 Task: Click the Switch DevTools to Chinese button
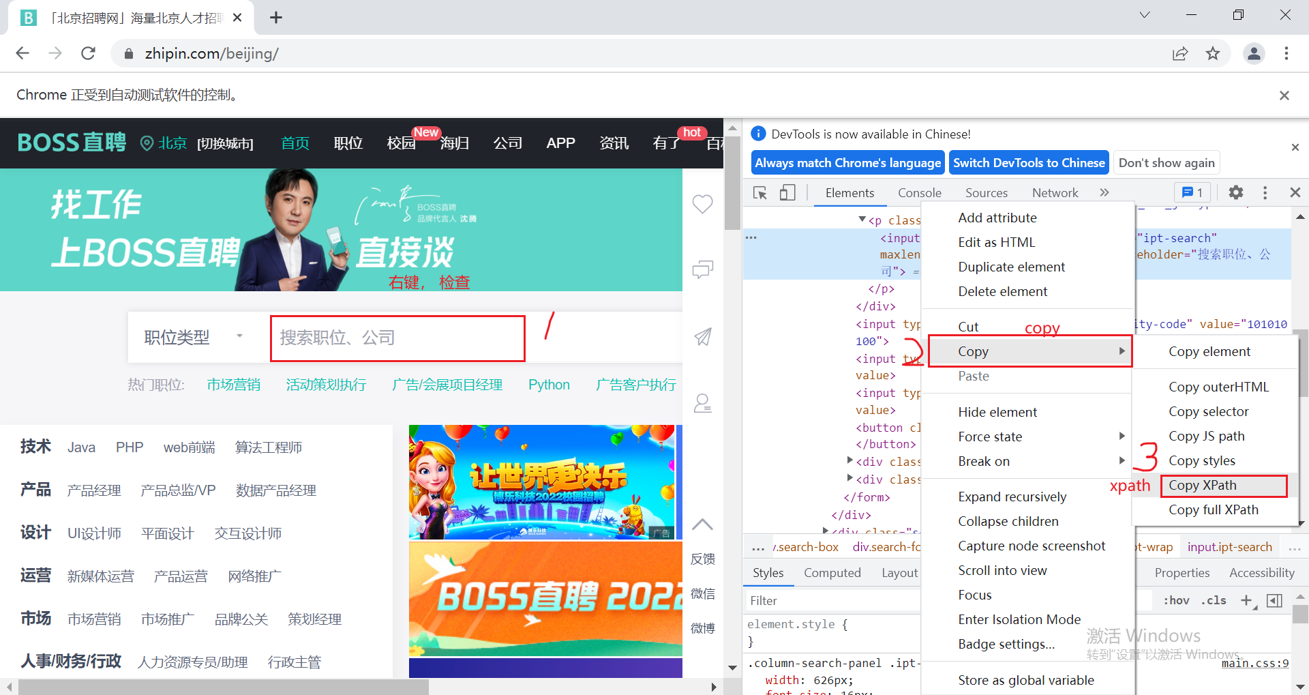(1029, 163)
